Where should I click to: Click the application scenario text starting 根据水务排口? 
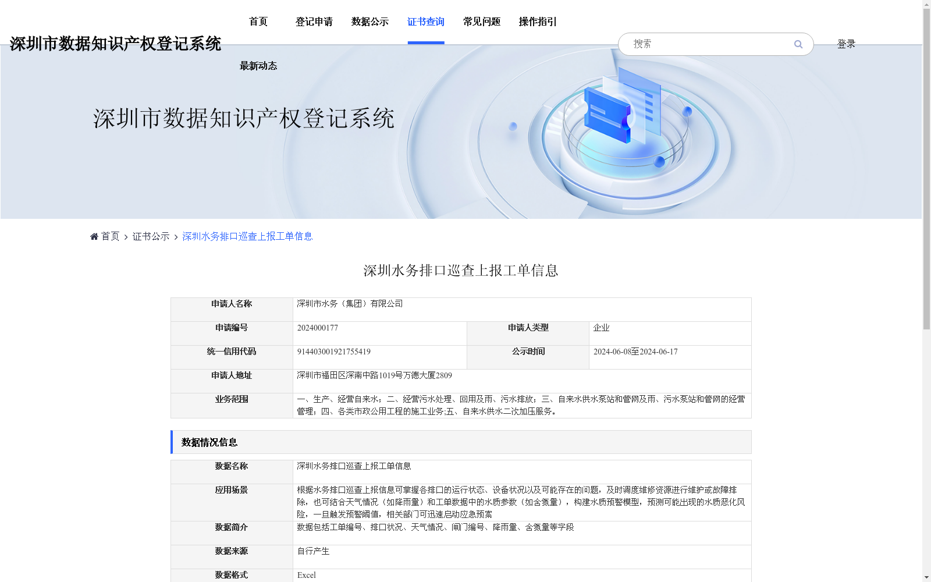point(521,502)
